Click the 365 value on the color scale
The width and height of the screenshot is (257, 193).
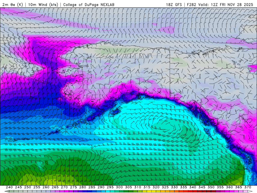[x=239, y=187]
